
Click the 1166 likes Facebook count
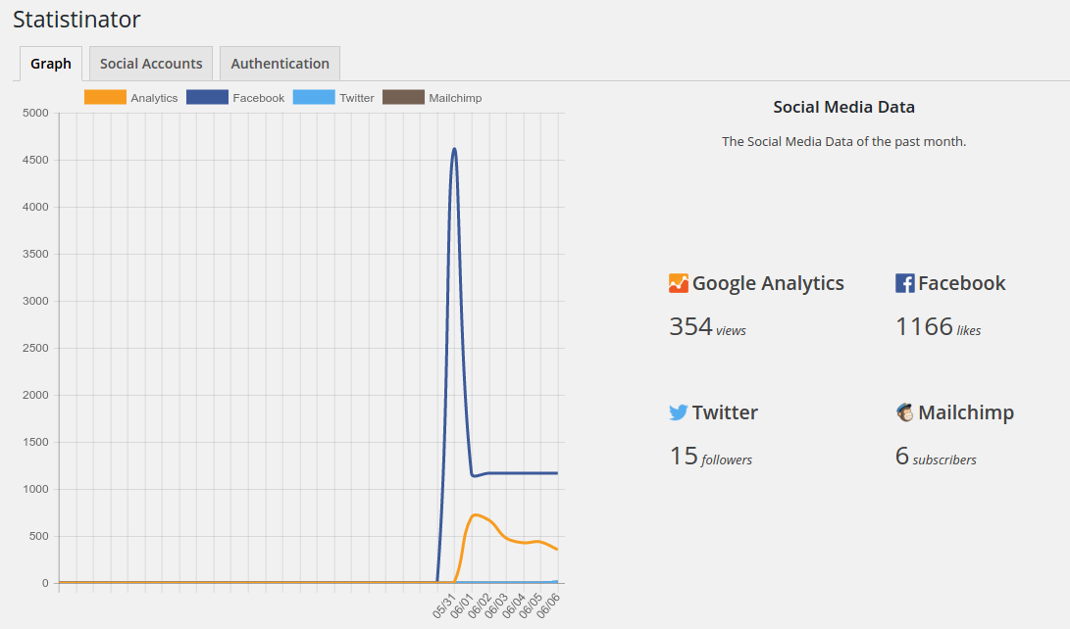(x=939, y=327)
